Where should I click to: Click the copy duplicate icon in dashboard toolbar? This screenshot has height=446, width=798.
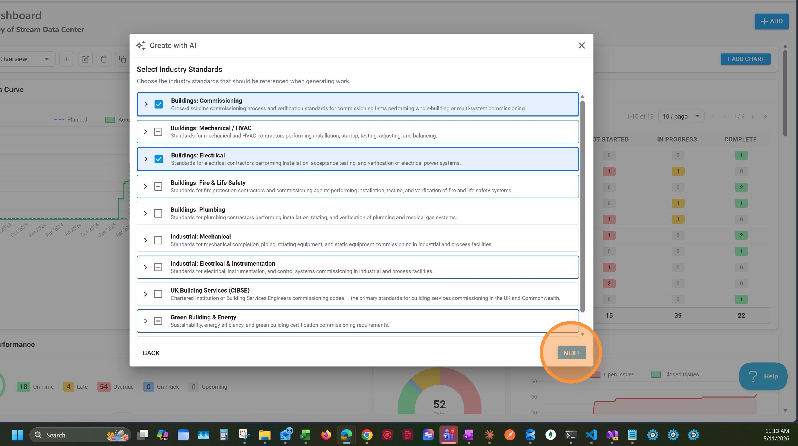pos(122,59)
